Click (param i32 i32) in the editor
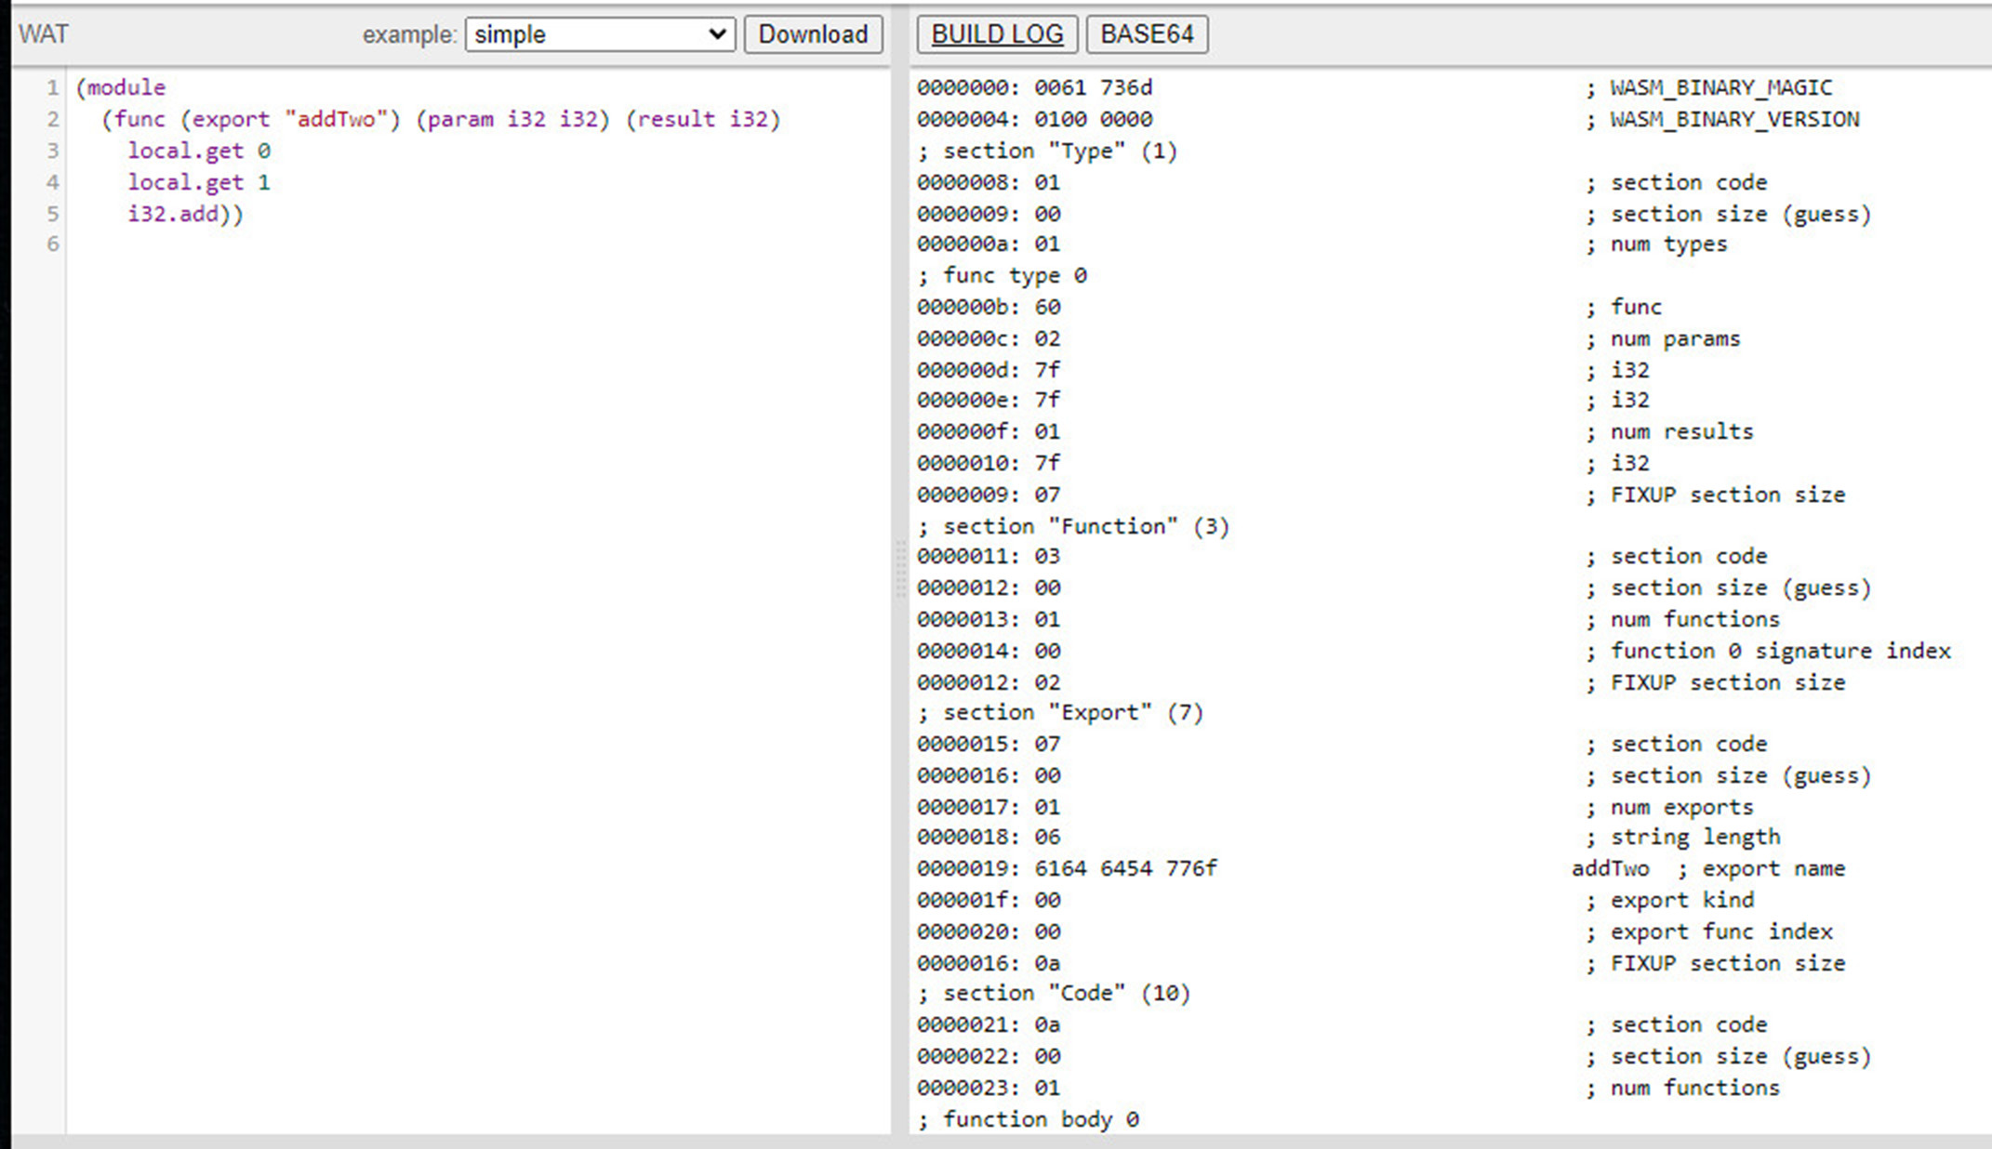This screenshot has height=1149, width=1992. pos(512,120)
